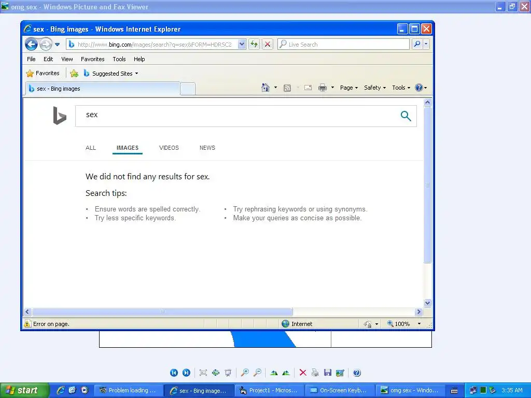Click Best Fit icon in picture viewer
The height and width of the screenshot is (398, 531).
(203, 373)
